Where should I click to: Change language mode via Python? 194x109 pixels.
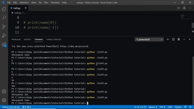pos(178,107)
